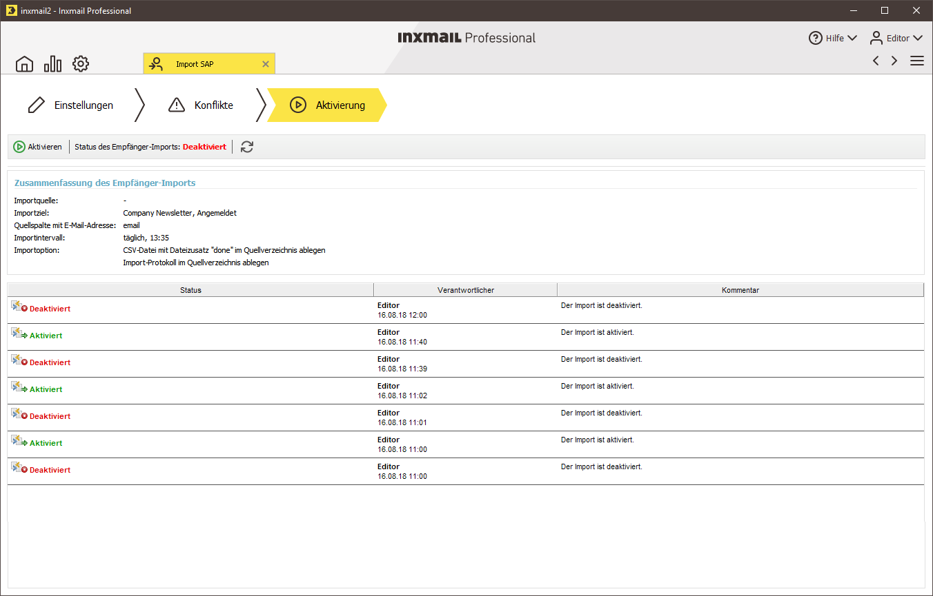Image resolution: width=933 pixels, height=596 pixels.
Task: Click the help question mark icon
Action: (x=816, y=38)
